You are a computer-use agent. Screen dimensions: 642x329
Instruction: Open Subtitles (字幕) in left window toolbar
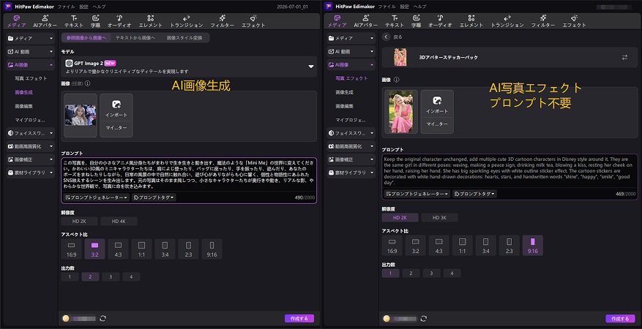click(95, 21)
